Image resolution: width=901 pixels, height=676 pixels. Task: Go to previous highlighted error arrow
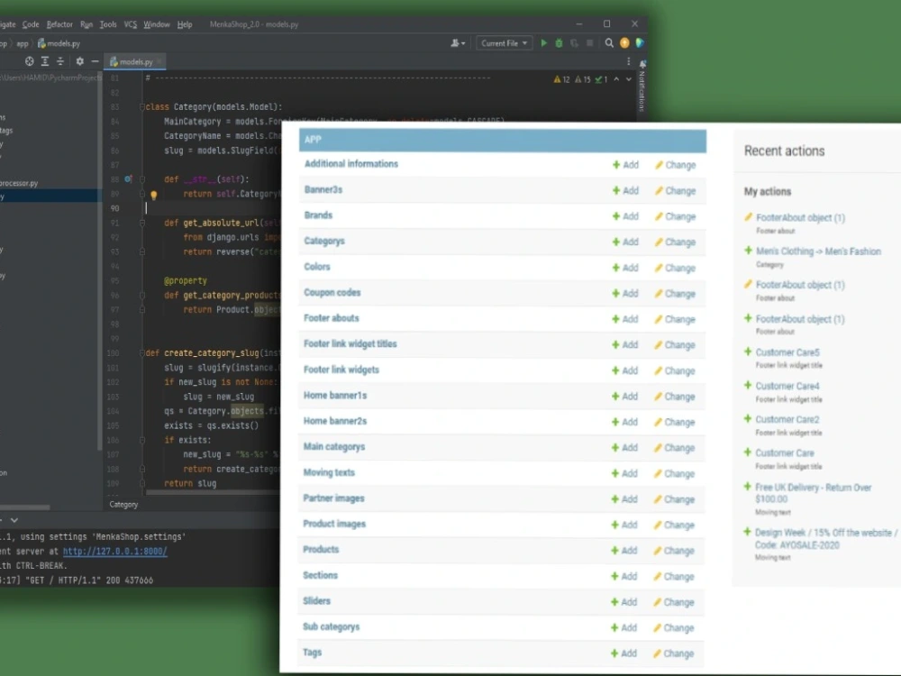pos(616,79)
